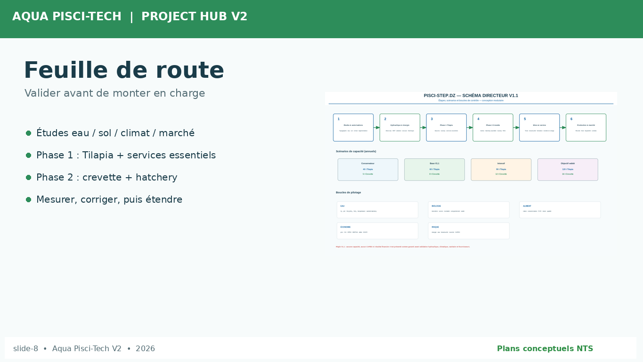Screen dimensions: 643x362
Task: Select step box 5 'Mise en service'
Action: tap(539, 127)
